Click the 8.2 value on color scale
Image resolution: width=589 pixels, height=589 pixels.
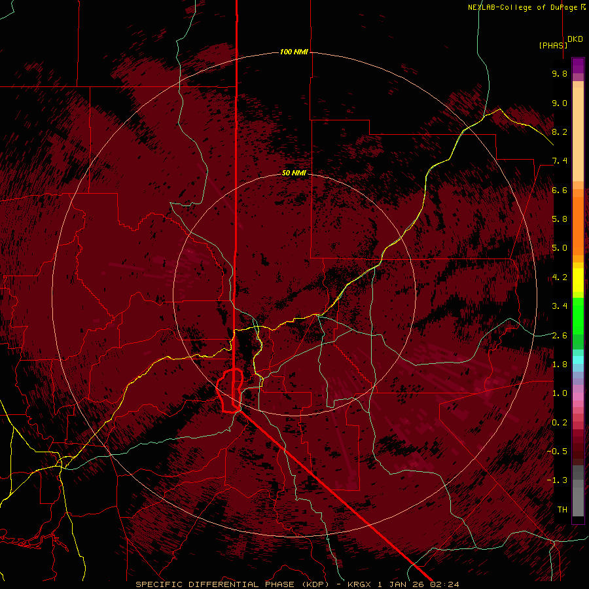coord(560,132)
